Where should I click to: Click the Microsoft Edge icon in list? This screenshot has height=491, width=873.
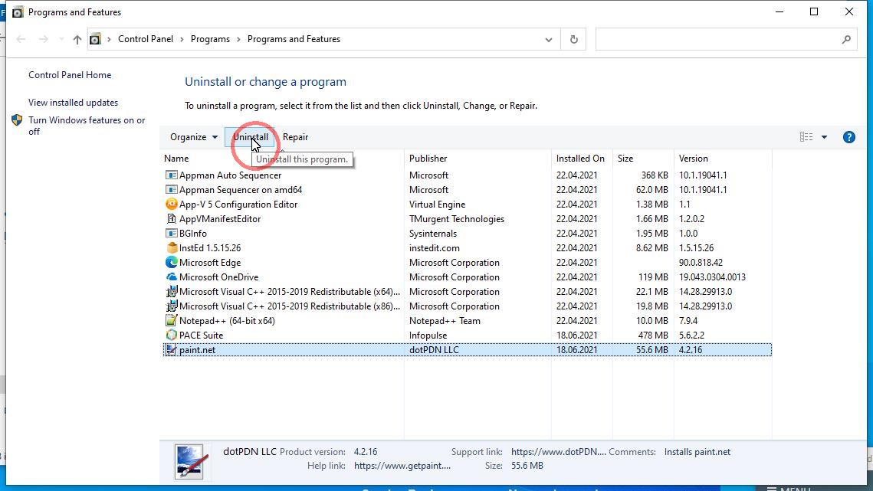point(172,263)
